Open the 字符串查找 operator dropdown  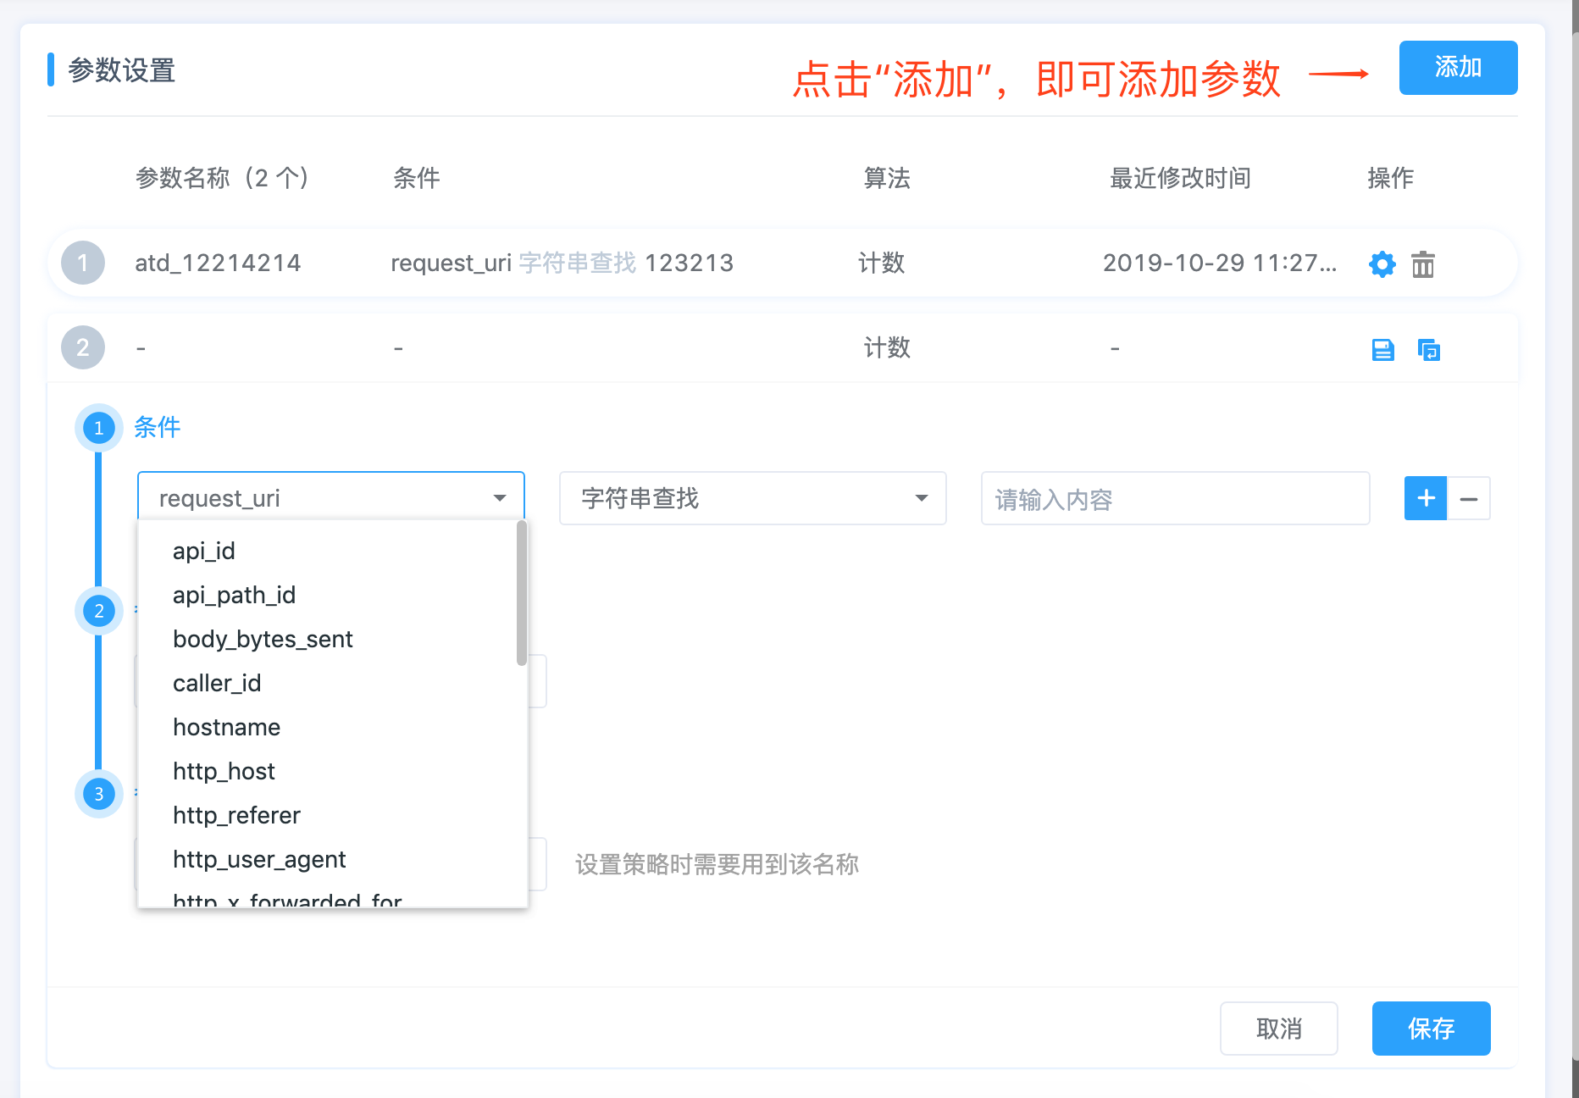click(x=753, y=498)
